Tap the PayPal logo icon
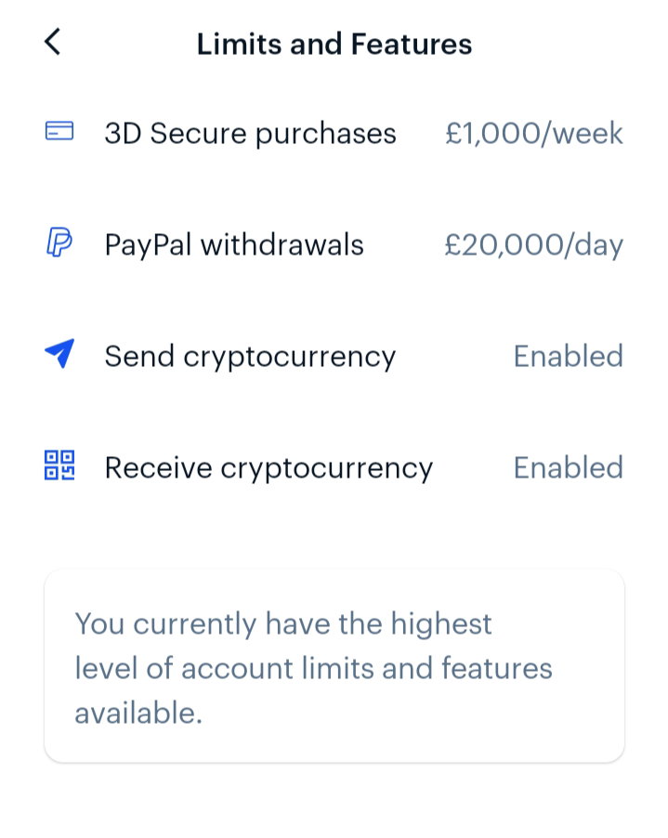The image size is (668, 838). [59, 244]
